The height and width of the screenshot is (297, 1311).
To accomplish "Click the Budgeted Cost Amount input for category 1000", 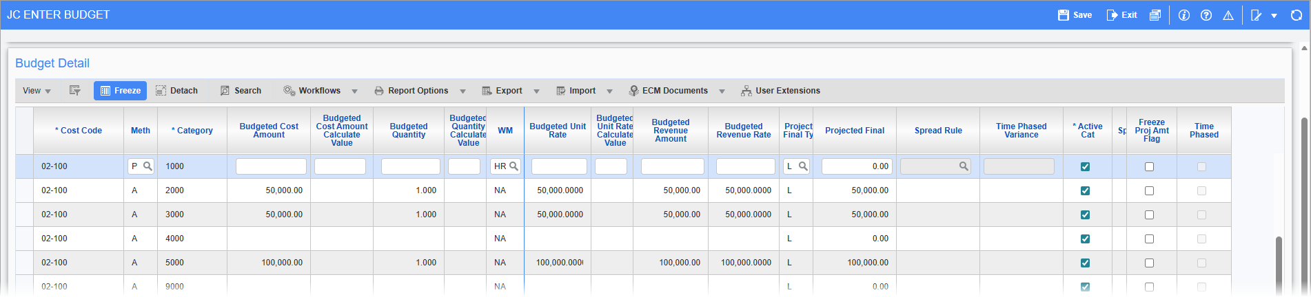I will coord(271,166).
